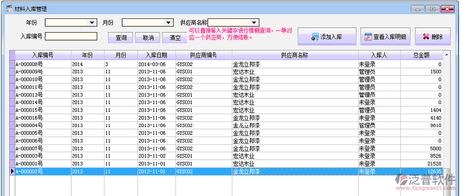Click total amount 1404 cell
The width and height of the screenshot is (461, 196).
[422, 110]
